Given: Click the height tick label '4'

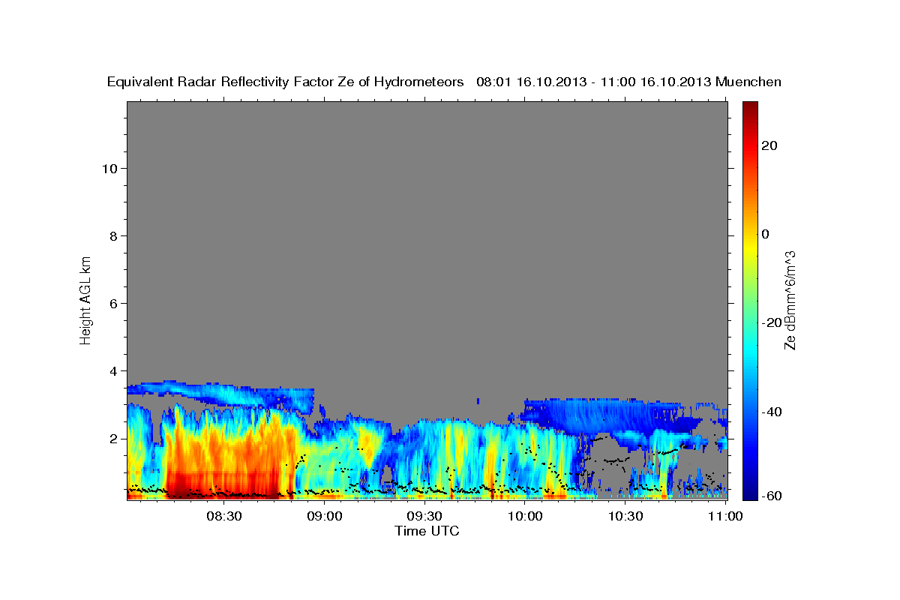Looking at the screenshot, I should tap(114, 370).
